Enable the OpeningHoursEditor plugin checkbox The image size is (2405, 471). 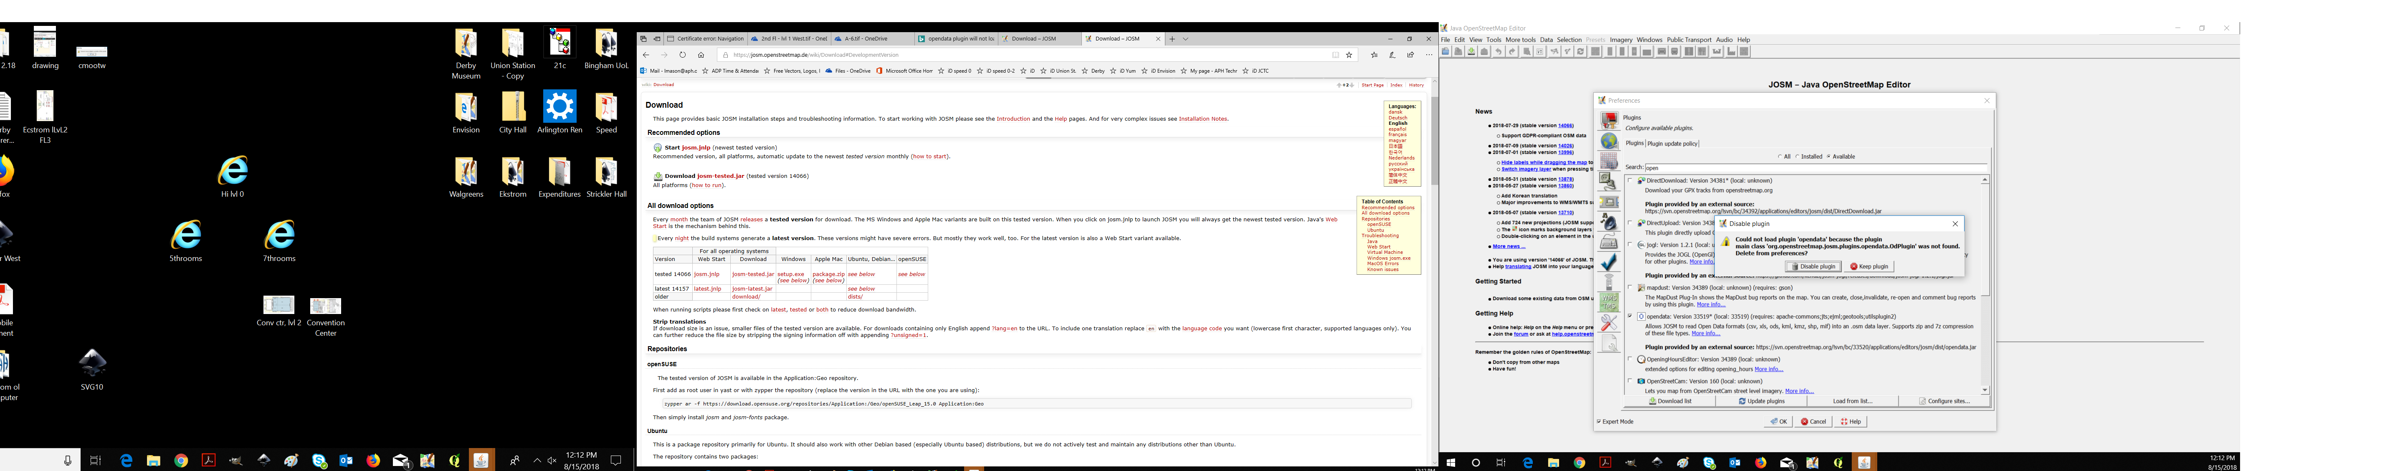point(1630,359)
